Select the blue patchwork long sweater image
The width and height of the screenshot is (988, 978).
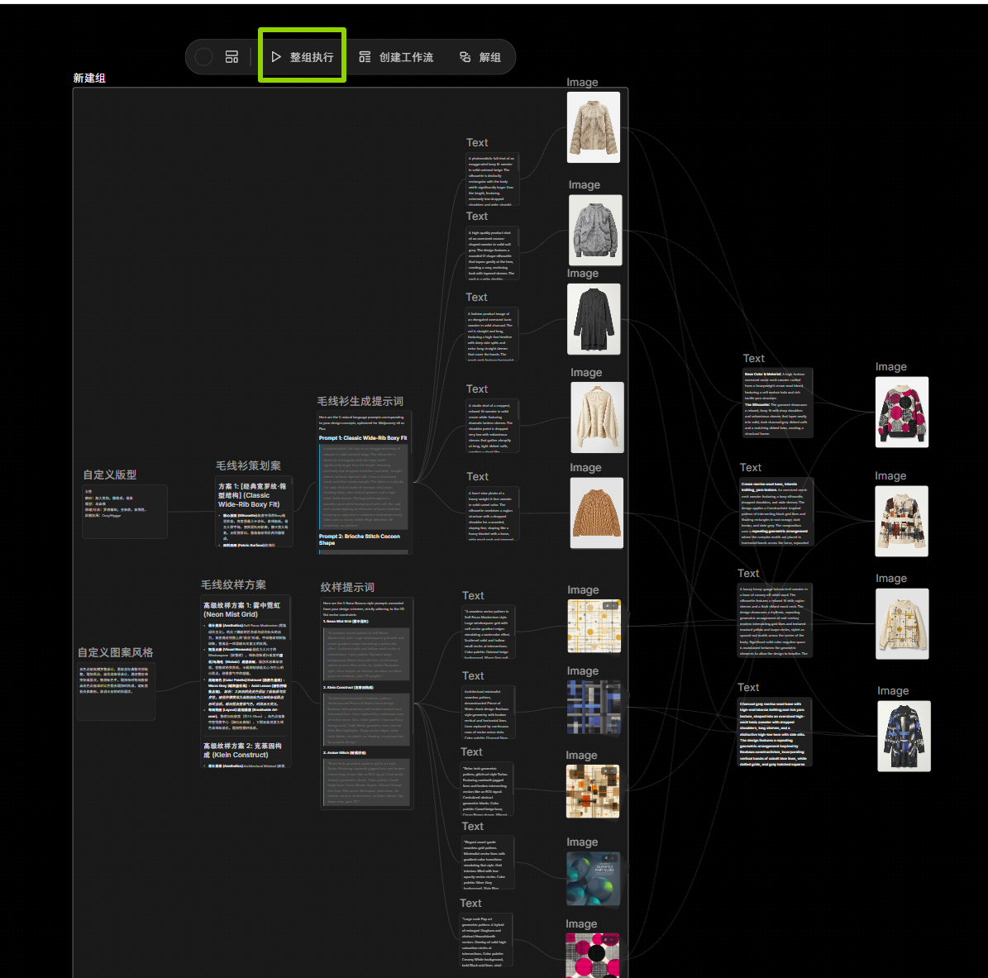(904, 736)
